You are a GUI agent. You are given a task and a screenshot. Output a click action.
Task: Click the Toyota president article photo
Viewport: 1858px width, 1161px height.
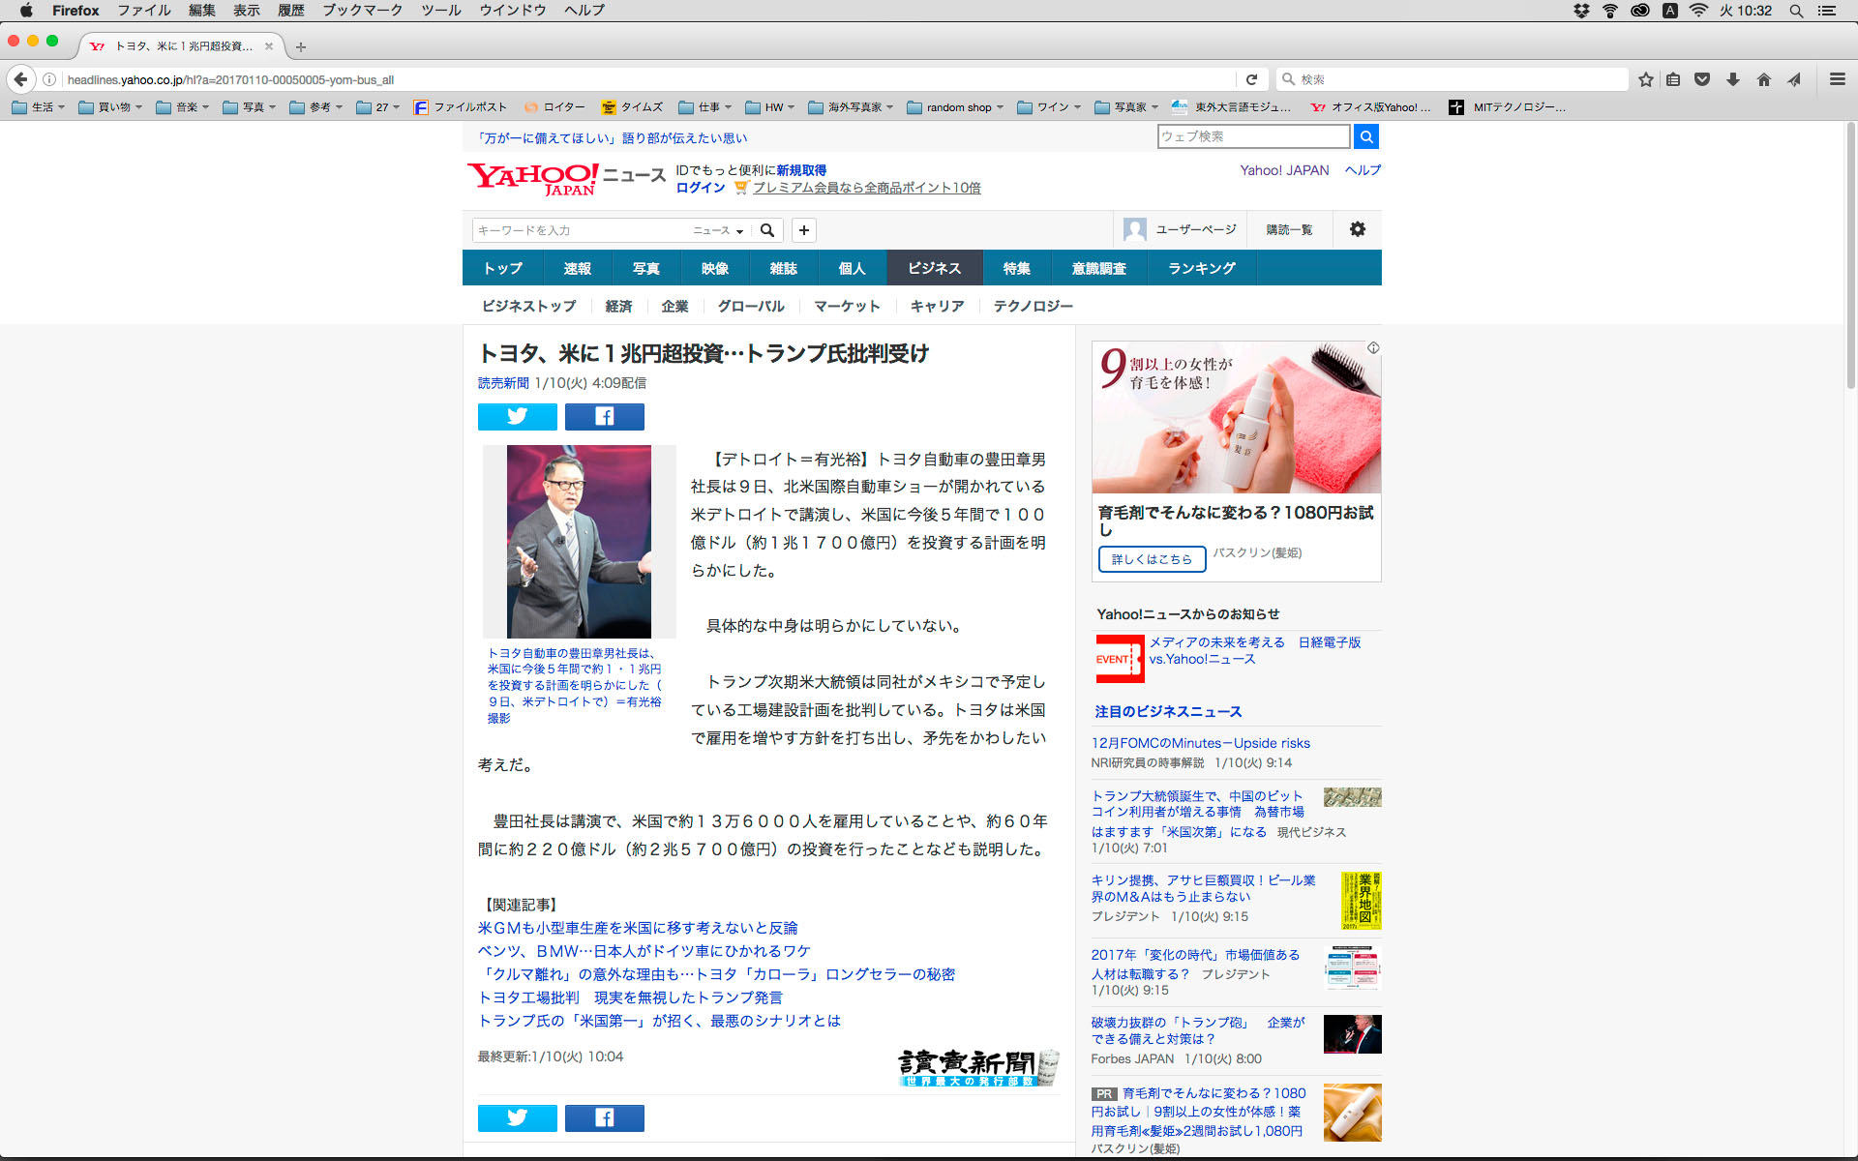tap(579, 541)
